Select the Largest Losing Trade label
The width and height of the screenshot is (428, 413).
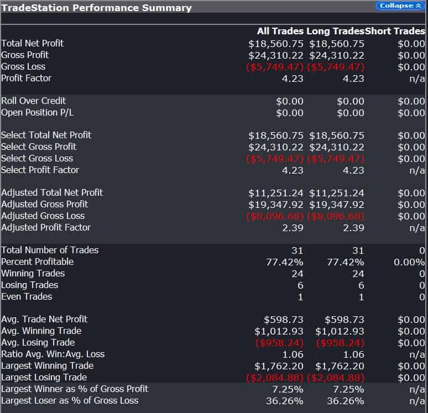point(44,378)
